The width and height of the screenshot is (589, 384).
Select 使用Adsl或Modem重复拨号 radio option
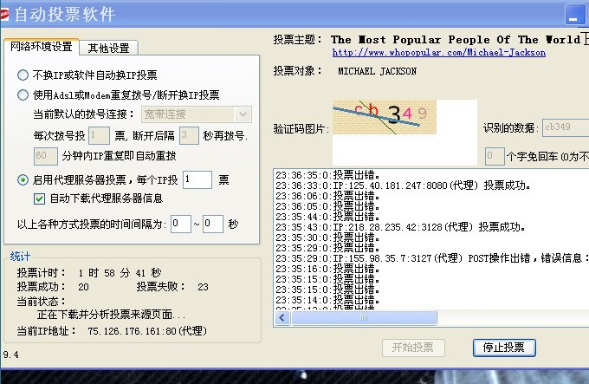pyautogui.click(x=23, y=94)
